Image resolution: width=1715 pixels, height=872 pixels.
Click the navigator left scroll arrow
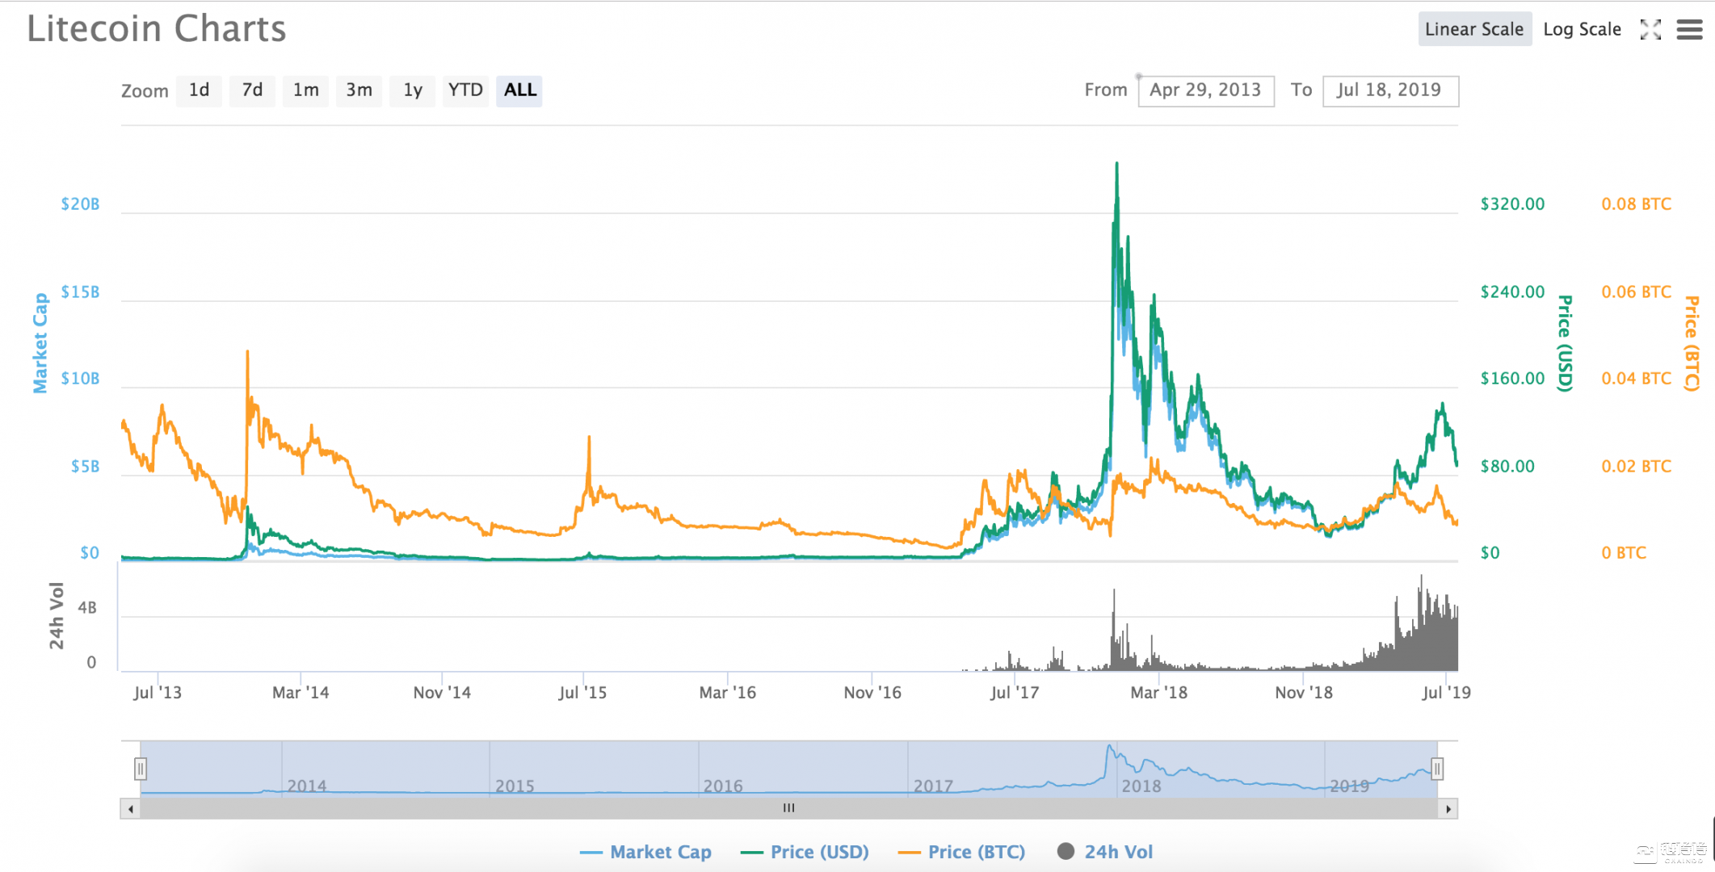point(130,808)
